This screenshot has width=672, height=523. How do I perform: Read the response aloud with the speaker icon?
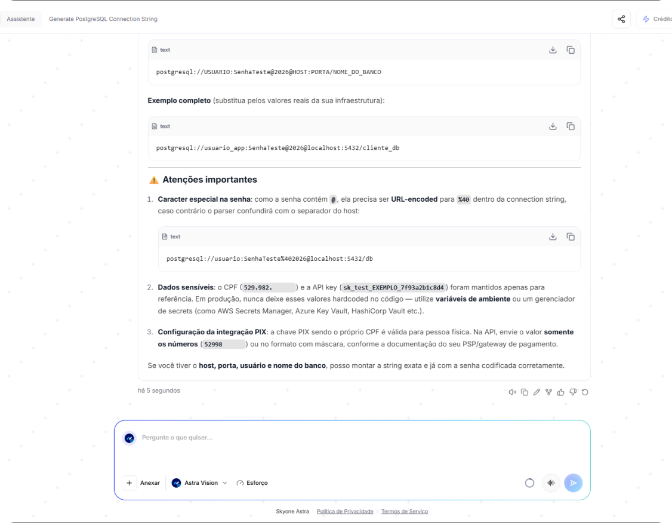coord(512,392)
